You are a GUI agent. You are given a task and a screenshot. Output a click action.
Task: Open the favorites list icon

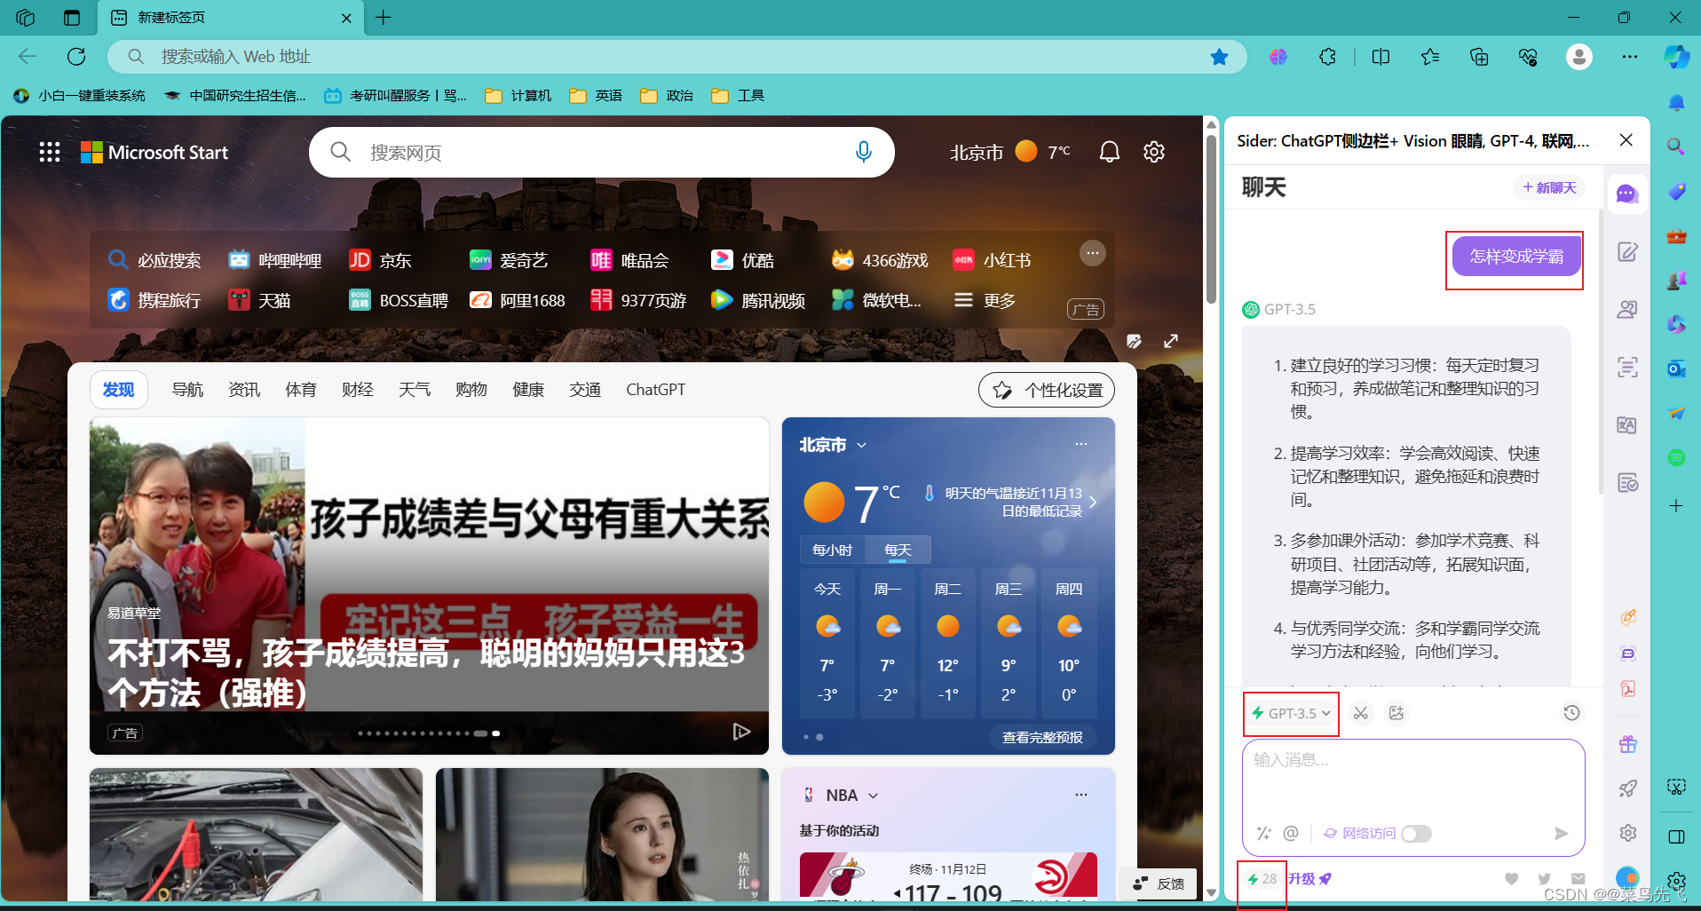pyautogui.click(x=1429, y=57)
